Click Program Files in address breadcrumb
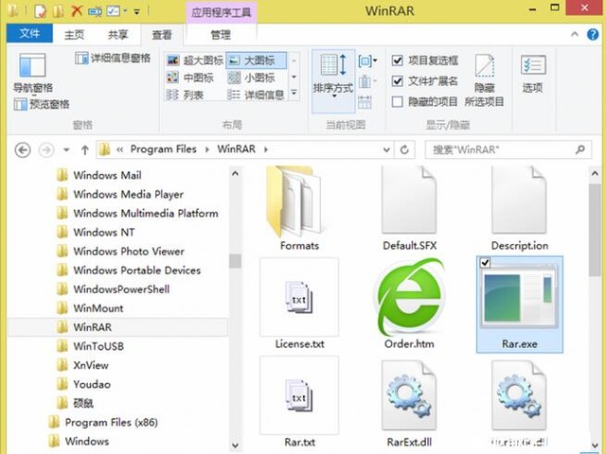This screenshot has width=606, height=454. pos(164,149)
